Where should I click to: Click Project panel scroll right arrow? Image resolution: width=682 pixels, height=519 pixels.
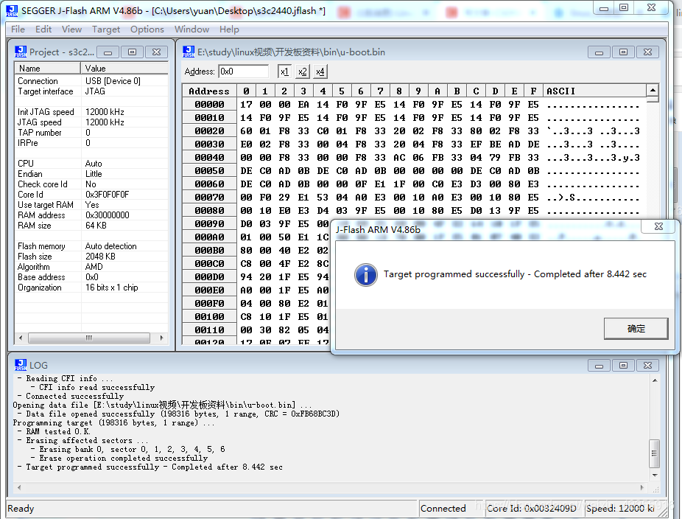click(162, 338)
